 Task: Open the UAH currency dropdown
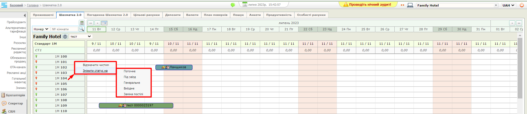[x=508, y=5]
